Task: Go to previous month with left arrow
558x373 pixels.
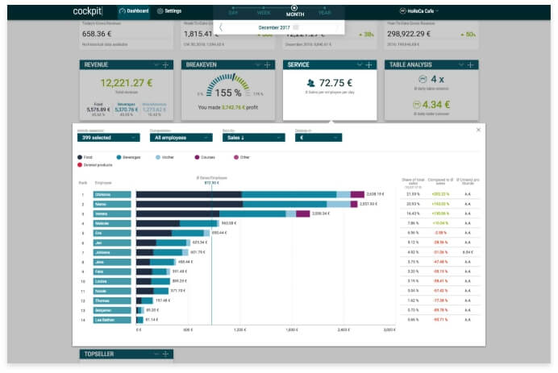Action: coord(221,27)
